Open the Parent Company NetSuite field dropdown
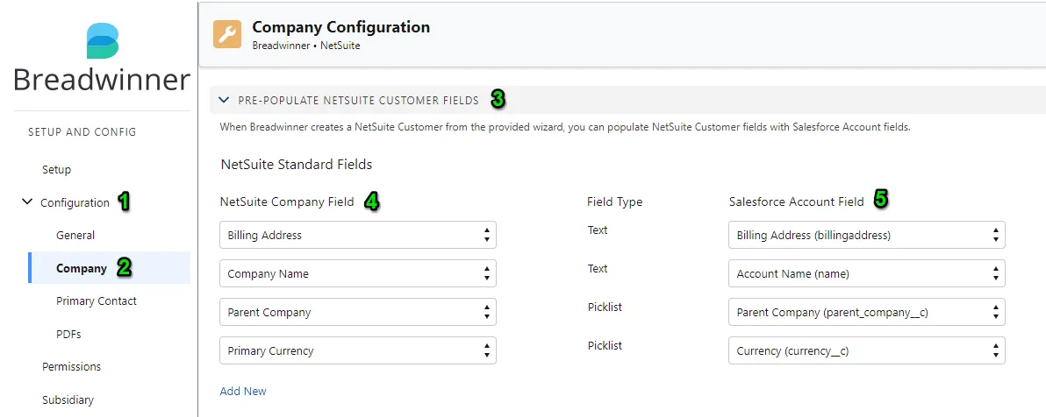The height and width of the screenshot is (417, 1046). coord(357,313)
